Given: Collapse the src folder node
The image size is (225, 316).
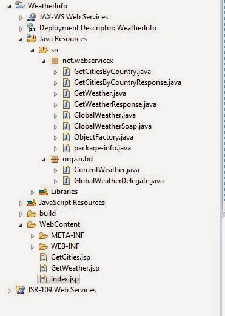Looking at the screenshot, I should [x=32, y=50].
